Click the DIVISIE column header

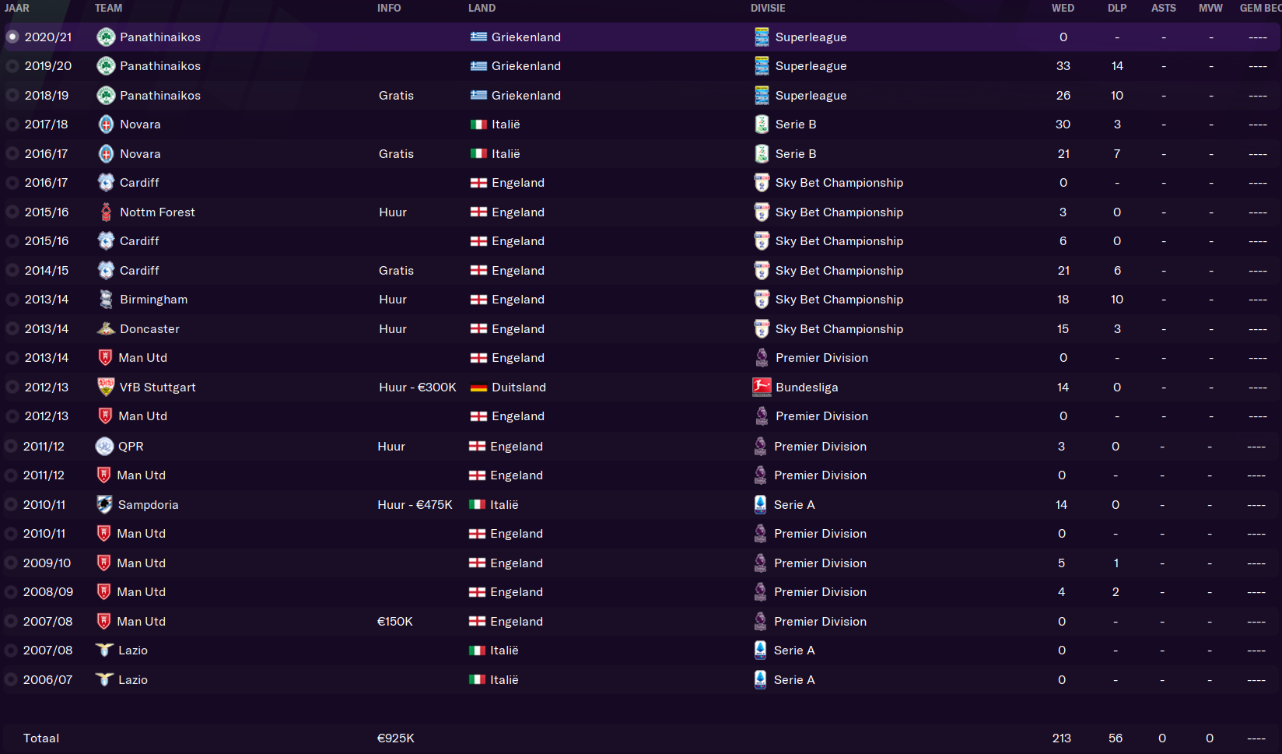point(768,8)
